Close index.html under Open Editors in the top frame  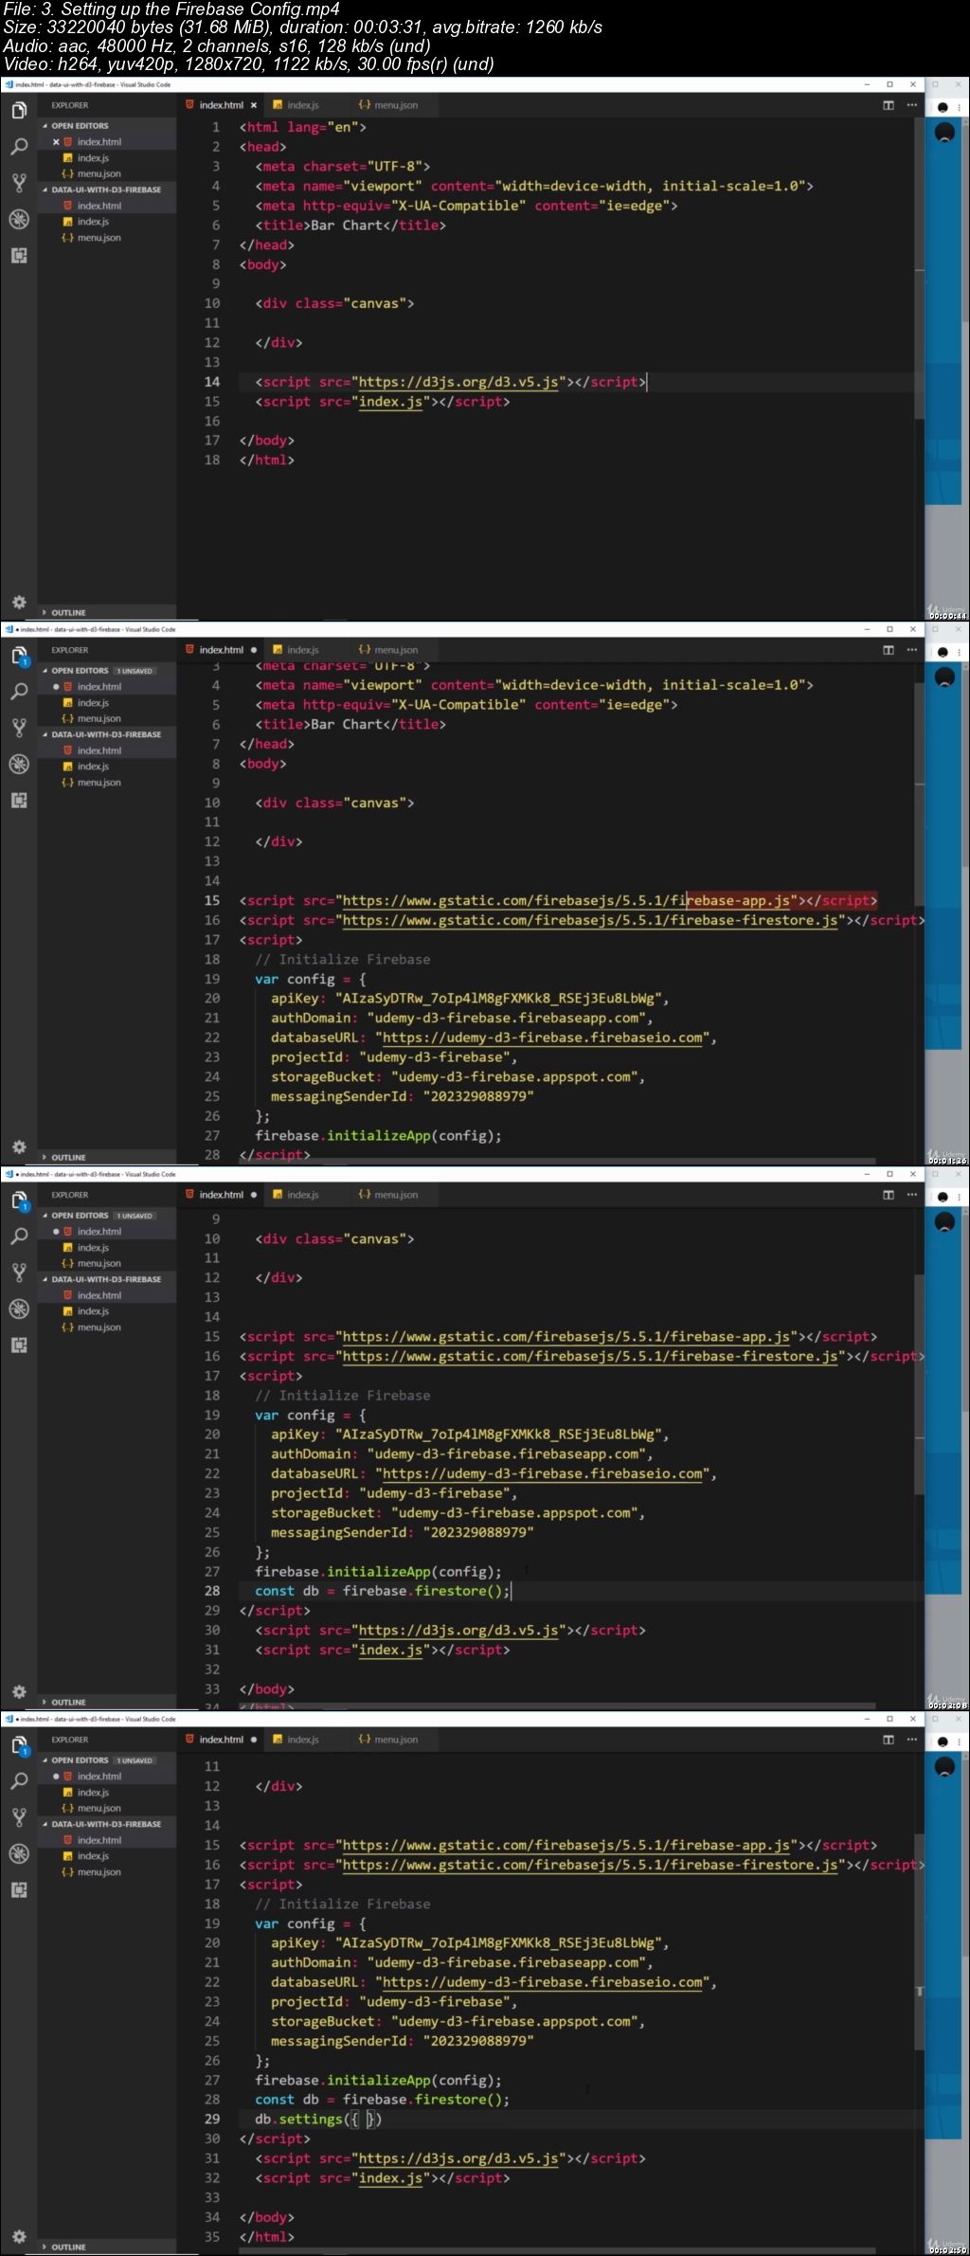pos(56,142)
